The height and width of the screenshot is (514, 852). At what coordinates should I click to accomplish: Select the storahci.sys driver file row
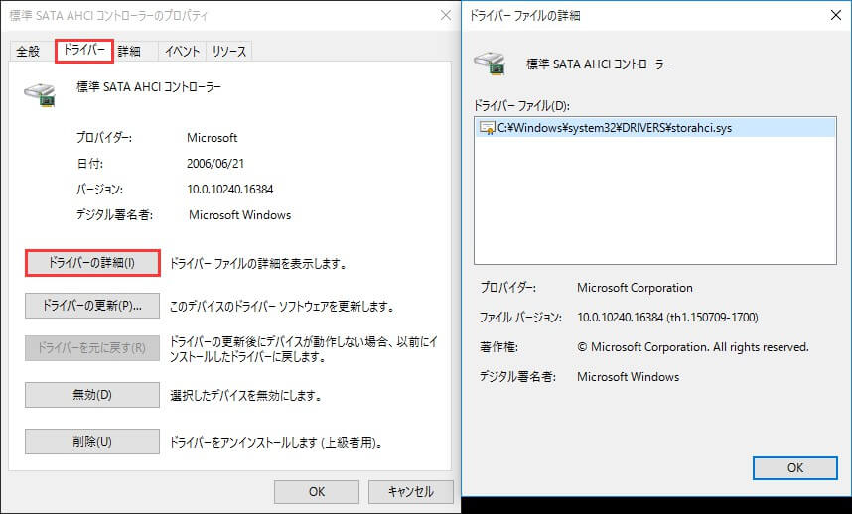point(654,128)
